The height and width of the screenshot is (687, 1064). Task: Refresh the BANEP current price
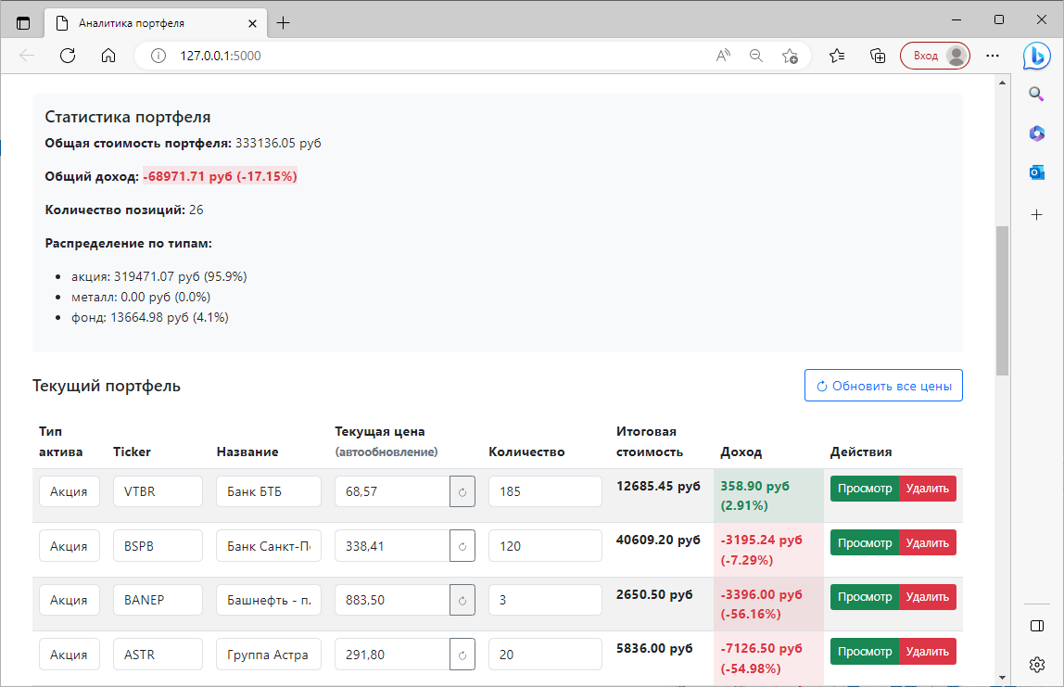coord(462,599)
